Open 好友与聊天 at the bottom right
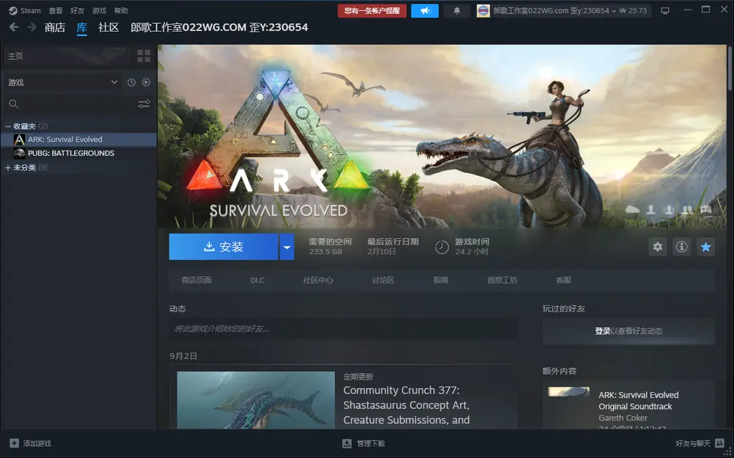Image resolution: width=734 pixels, height=458 pixels. point(700,443)
